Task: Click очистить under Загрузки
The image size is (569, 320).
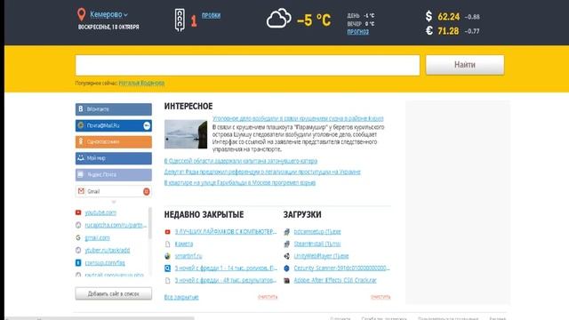Action: click(x=381, y=297)
